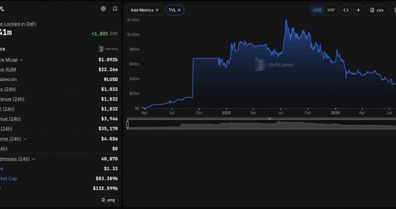Click the 40,870 addresses value

point(109,159)
